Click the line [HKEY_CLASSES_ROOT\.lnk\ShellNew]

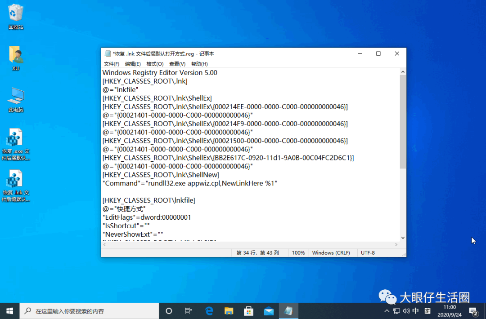(x=161, y=175)
